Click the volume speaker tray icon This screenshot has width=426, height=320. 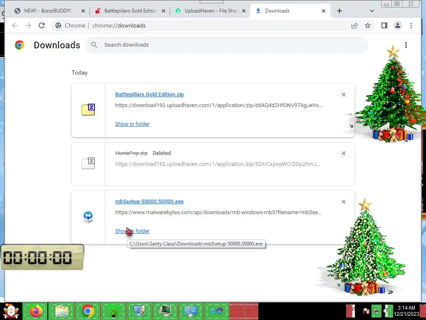point(387,311)
